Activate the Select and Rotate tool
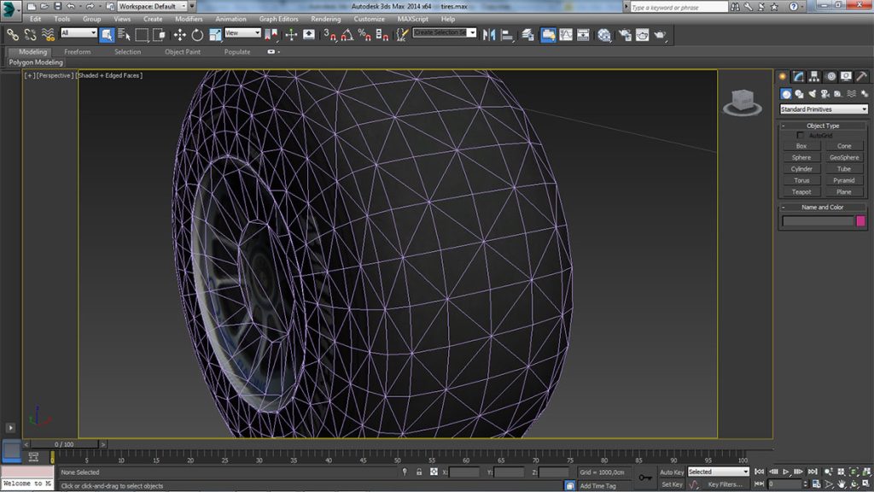 pos(197,35)
